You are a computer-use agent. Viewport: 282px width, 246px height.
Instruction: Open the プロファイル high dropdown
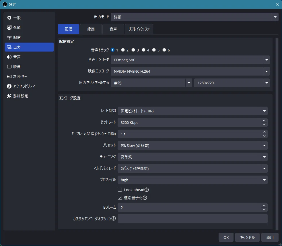click(192, 180)
